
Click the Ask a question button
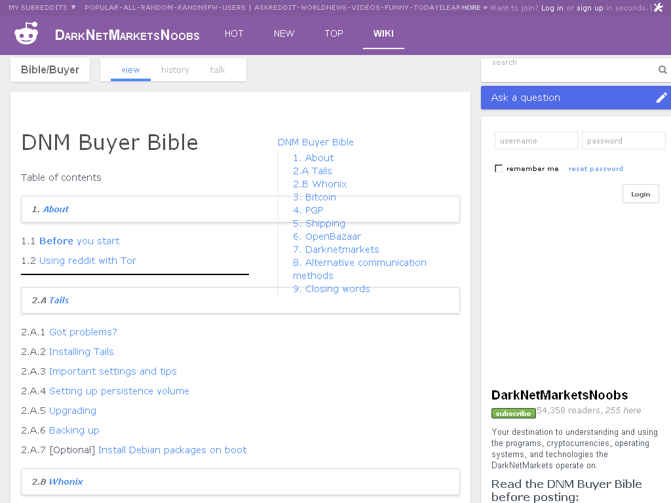click(x=576, y=98)
